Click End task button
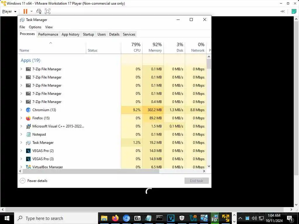 click(197, 181)
